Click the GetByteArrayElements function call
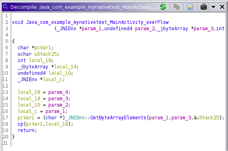The width and height of the screenshot is (228, 151). pyautogui.click(x=118, y=118)
